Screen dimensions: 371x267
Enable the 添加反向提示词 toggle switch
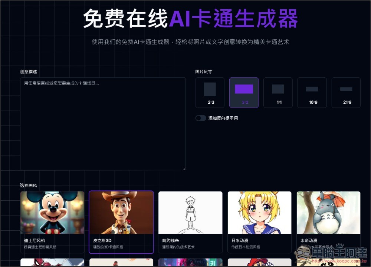[201, 118]
